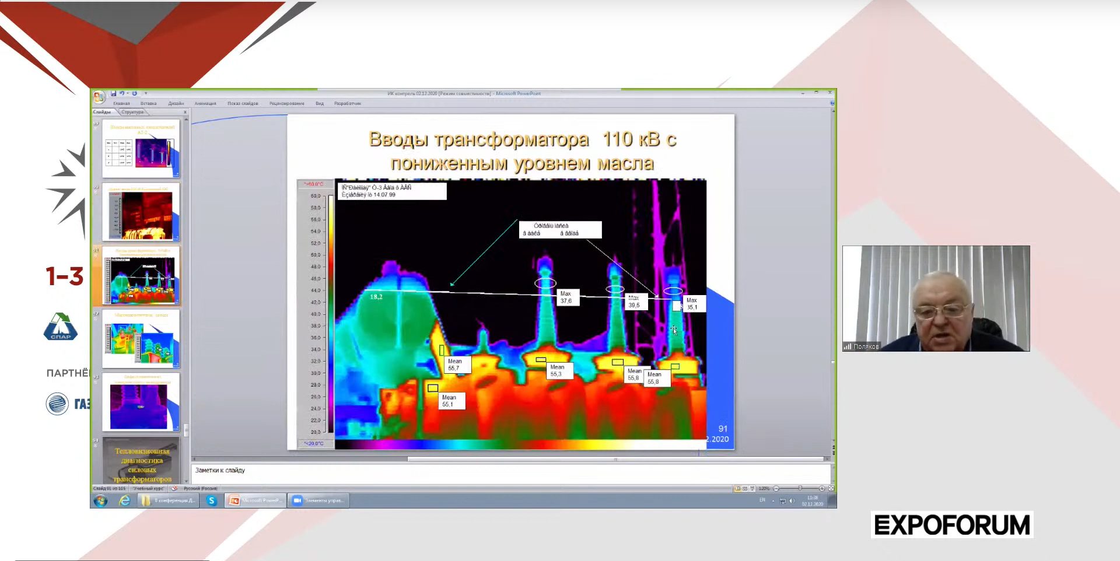Click the Office button in PowerPoint

click(99, 97)
